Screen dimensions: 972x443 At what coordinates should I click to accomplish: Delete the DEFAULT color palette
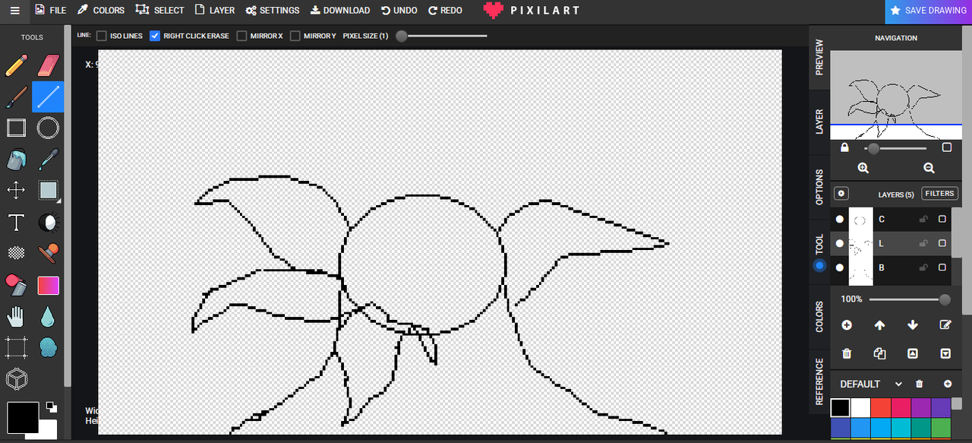[x=919, y=384]
